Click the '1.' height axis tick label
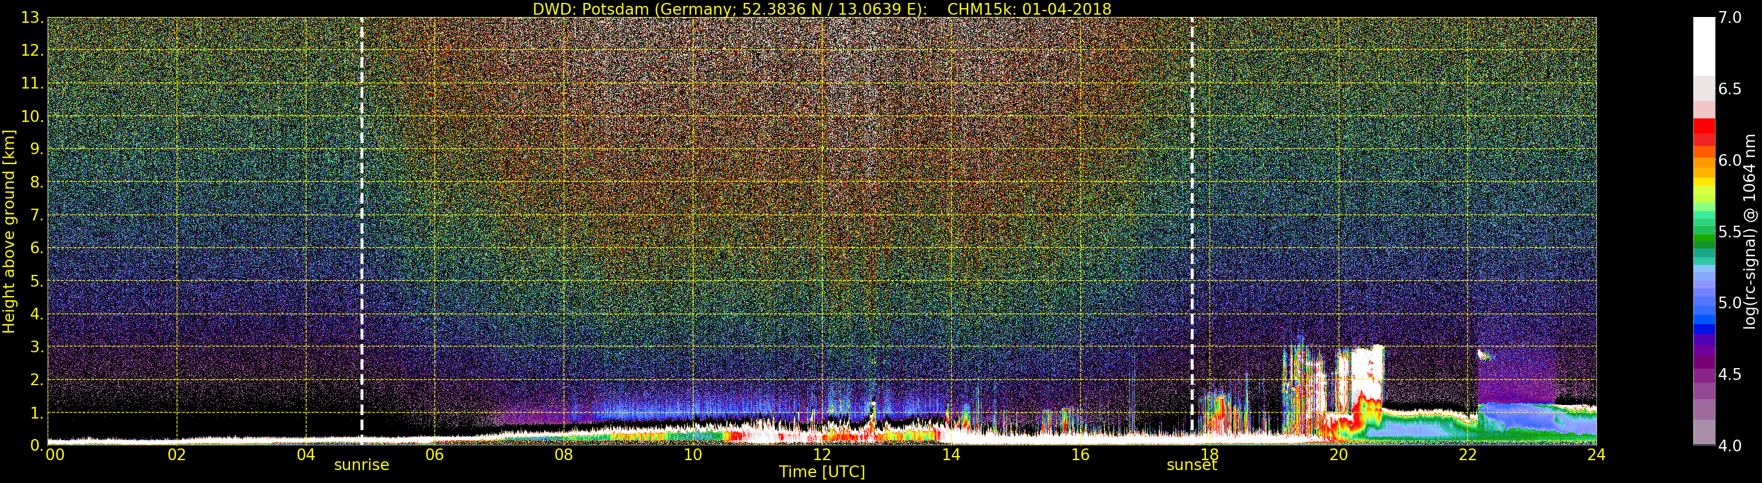 pyautogui.click(x=37, y=413)
